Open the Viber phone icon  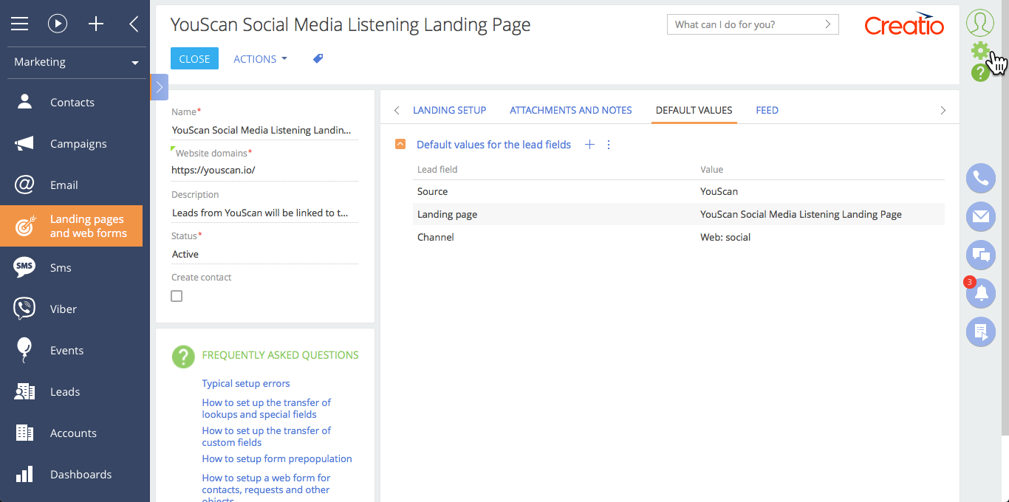click(x=24, y=309)
